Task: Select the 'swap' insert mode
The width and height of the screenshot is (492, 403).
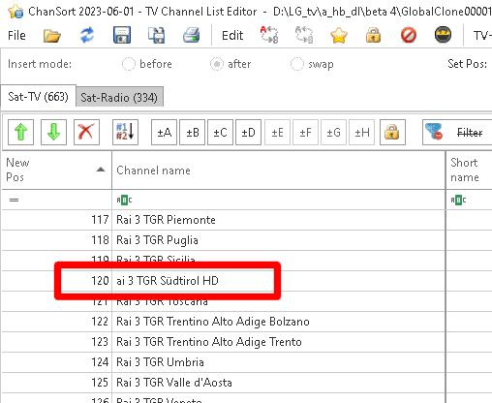Action: (312, 64)
